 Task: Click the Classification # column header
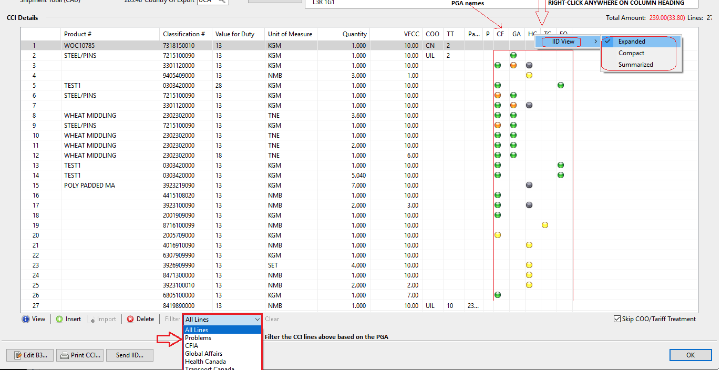(187, 34)
